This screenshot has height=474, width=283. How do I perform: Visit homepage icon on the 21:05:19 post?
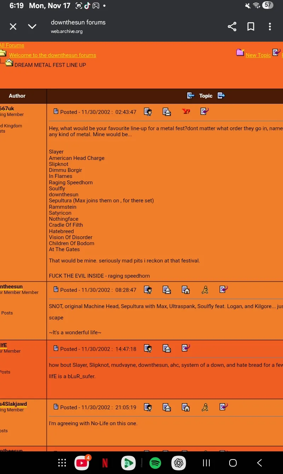[x=186, y=407]
